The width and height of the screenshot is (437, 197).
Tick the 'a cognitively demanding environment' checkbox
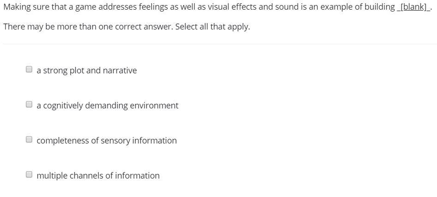click(x=29, y=105)
